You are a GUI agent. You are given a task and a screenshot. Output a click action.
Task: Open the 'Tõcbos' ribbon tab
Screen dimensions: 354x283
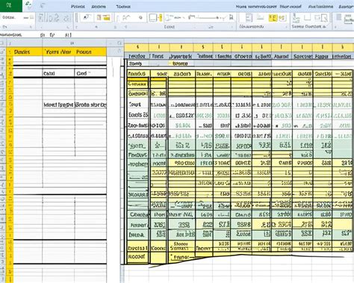tap(123, 7)
